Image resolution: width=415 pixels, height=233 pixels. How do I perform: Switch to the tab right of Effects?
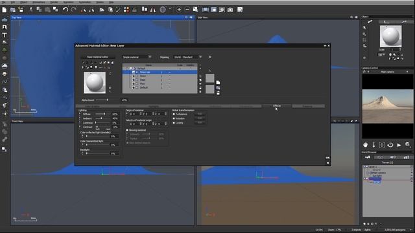(x=309, y=106)
